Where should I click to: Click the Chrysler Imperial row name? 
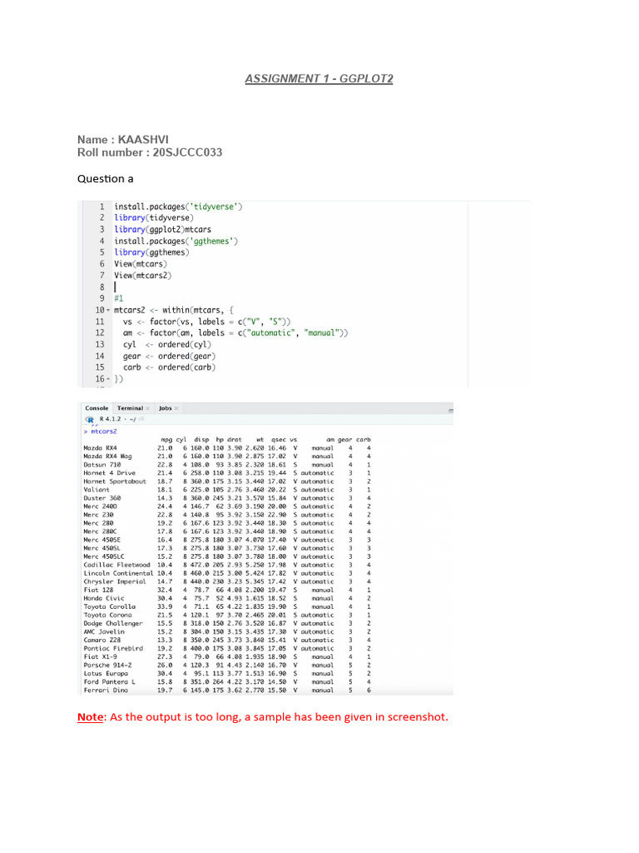pos(115,581)
